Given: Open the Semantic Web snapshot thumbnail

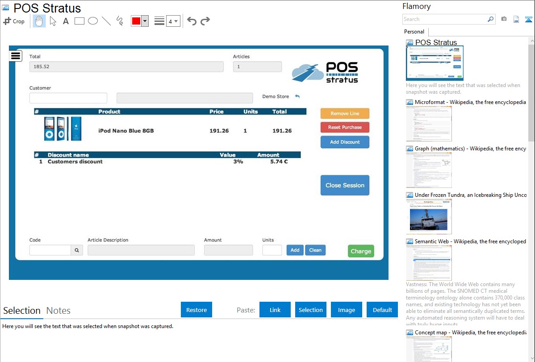Looking at the screenshot, I should (429, 263).
